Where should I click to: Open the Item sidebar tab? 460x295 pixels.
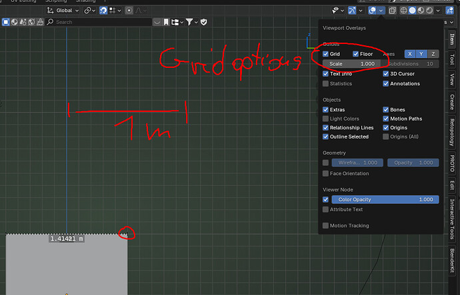(x=452, y=39)
